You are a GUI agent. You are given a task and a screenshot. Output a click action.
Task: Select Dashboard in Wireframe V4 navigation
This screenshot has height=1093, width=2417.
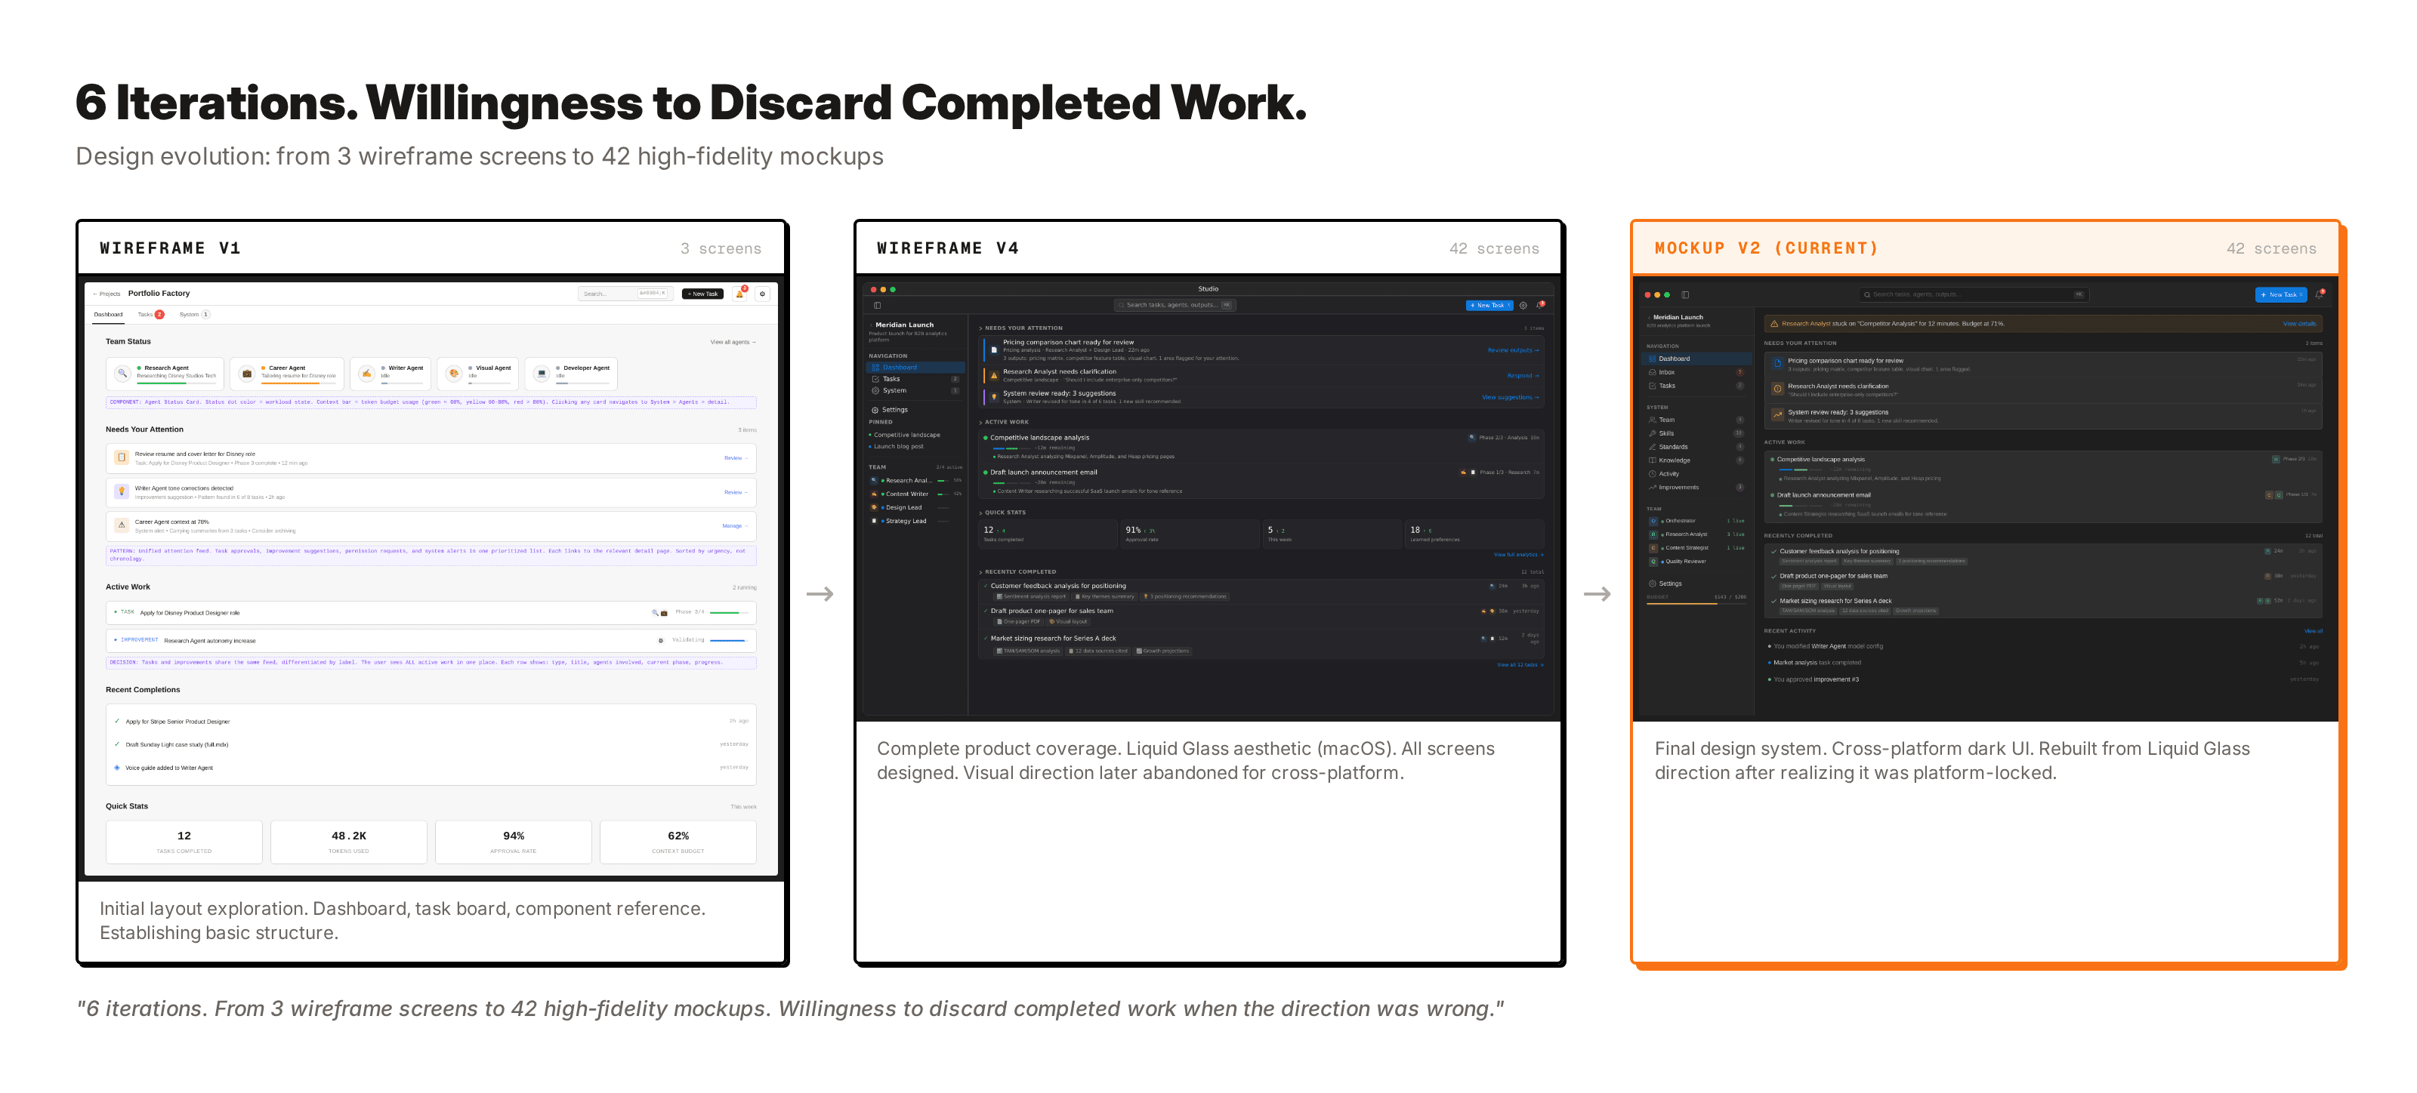(915, 368)
